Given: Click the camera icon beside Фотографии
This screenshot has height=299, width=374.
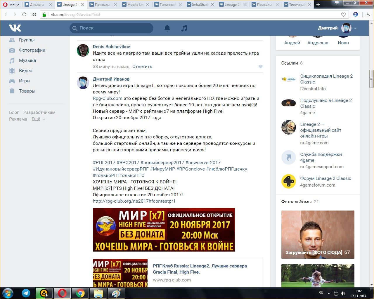Looking at the screenshot, I should [x=12, y=50].
